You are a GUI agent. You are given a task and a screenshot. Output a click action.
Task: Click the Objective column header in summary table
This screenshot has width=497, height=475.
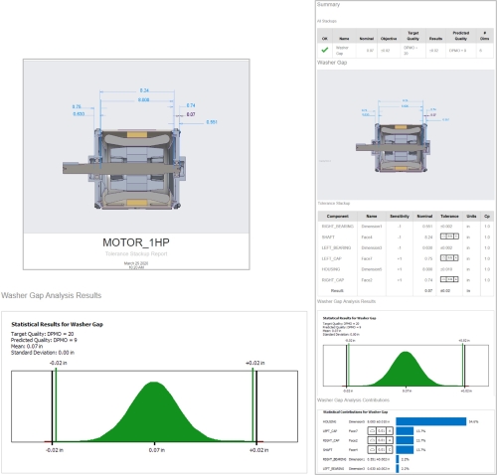click(389, 39)
